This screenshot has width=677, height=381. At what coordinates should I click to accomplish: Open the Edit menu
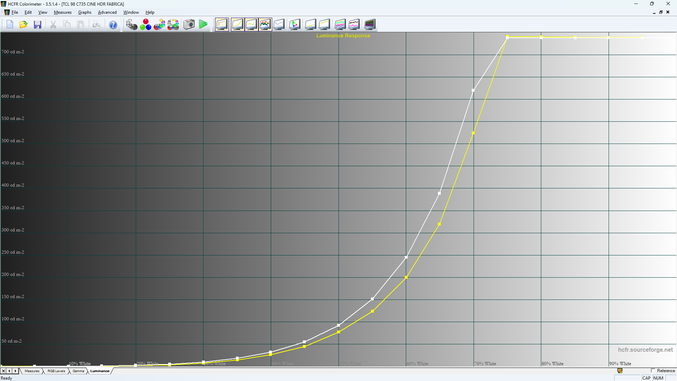pyautogui.click(x=28, y=12)
